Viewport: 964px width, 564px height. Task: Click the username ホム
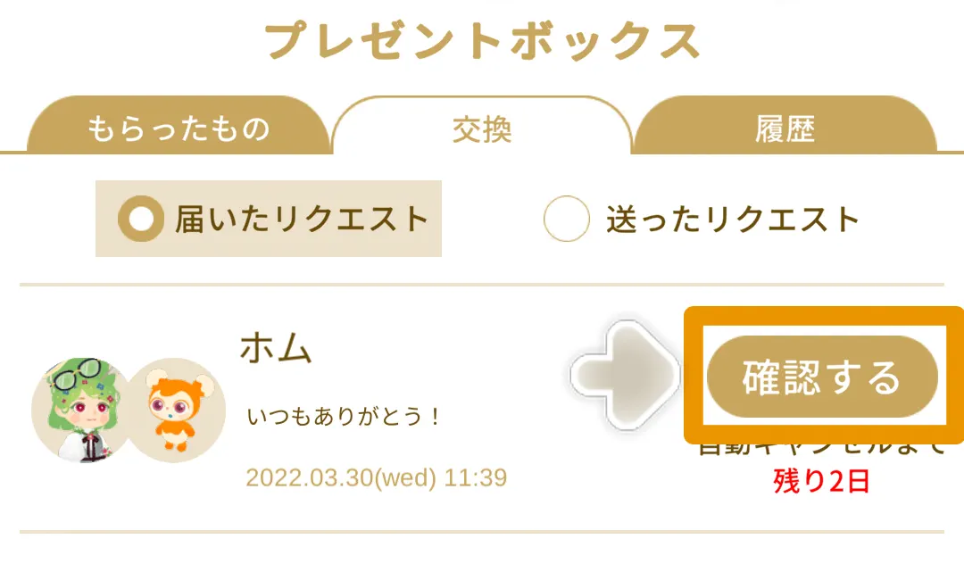tap(276, 349)
